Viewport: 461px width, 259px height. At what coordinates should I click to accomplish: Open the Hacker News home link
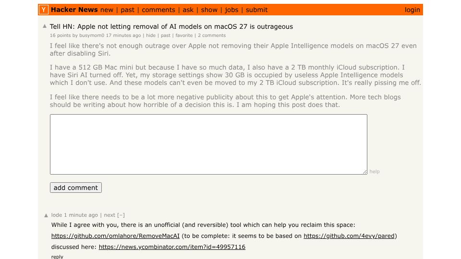(x=74, y=10)
